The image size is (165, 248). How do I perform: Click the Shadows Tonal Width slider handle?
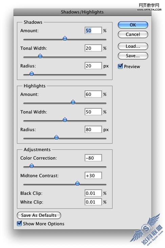[x=40, y=56]
